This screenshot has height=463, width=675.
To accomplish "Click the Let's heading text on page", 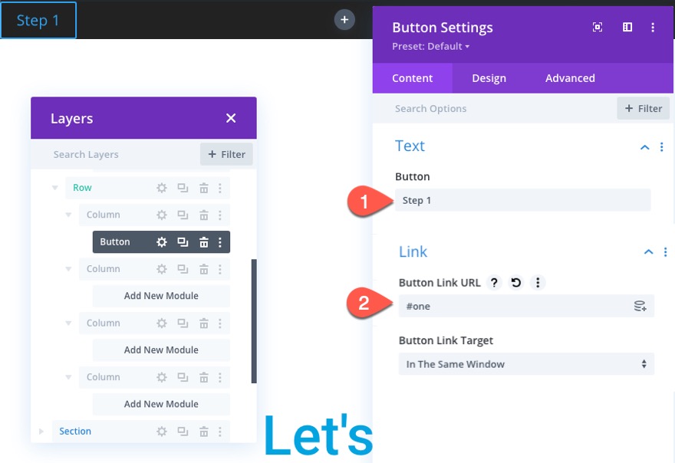I will pos(318,435).
